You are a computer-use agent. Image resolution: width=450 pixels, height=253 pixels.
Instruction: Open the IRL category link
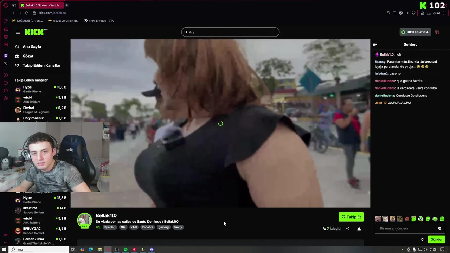tap(98, 227)
